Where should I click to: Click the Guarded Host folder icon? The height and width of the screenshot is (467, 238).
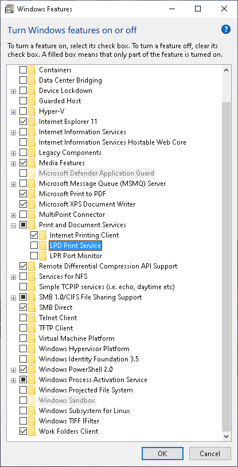(x=32, y=101)
